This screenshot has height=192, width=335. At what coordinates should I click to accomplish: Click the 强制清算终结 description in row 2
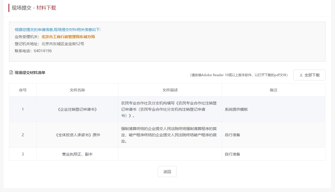(169, 135)
